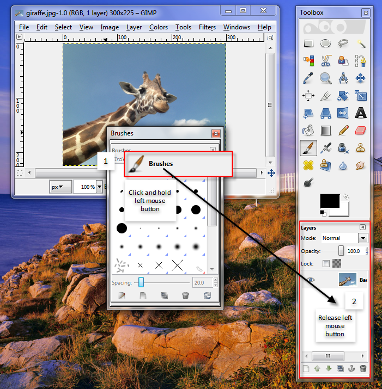Select the Heal tool bandage icon
Image resolution: width=382 pixels, height=389 pixels.
click(x=309, y=165)
